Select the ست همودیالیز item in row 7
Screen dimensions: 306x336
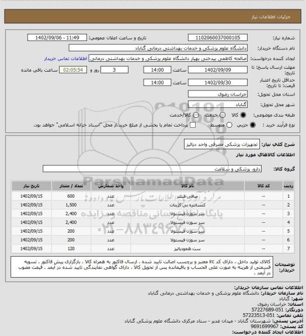187,249
